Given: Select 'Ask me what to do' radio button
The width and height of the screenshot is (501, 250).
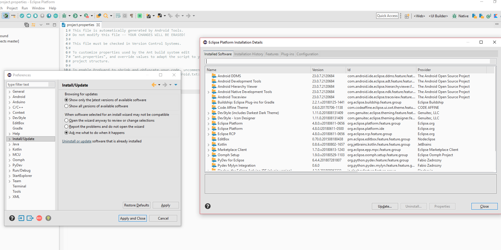Looking at the screenshot, I should pos(67,133).
